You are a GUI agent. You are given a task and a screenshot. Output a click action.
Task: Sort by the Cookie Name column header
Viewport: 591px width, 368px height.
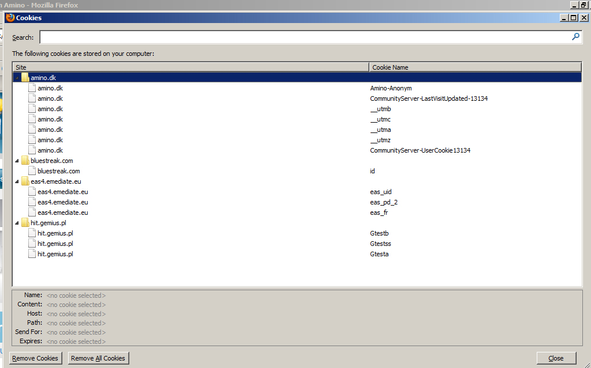click(476, 67)
